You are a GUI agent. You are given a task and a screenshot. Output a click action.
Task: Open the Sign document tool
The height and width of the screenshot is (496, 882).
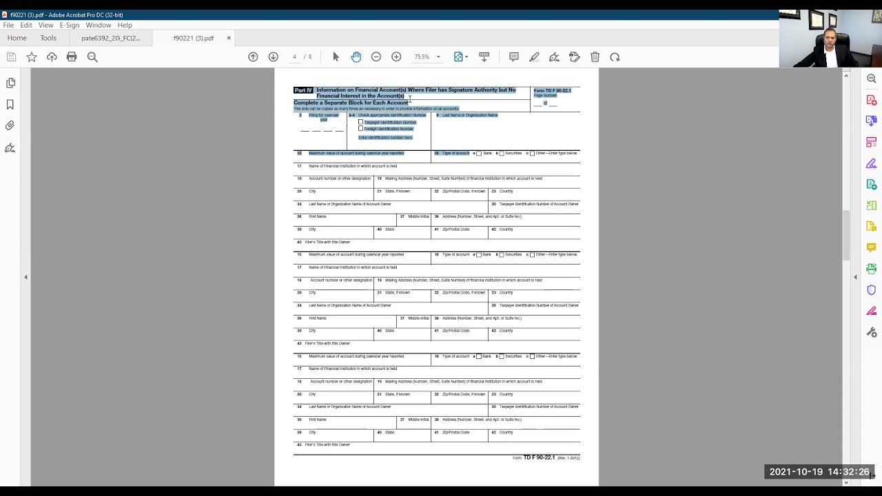coord(554,57)
